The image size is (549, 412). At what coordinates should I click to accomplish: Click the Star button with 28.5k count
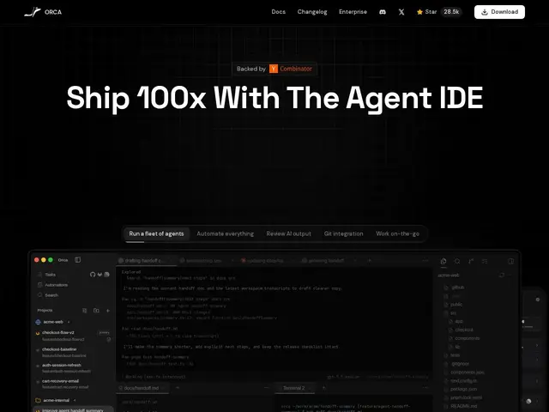coord(439,12)
